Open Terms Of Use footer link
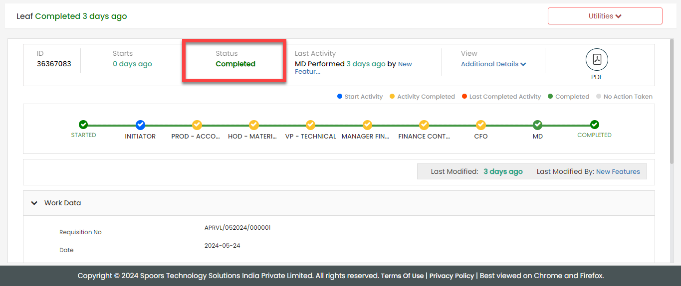681x286 pixels. tap(402, 276)
